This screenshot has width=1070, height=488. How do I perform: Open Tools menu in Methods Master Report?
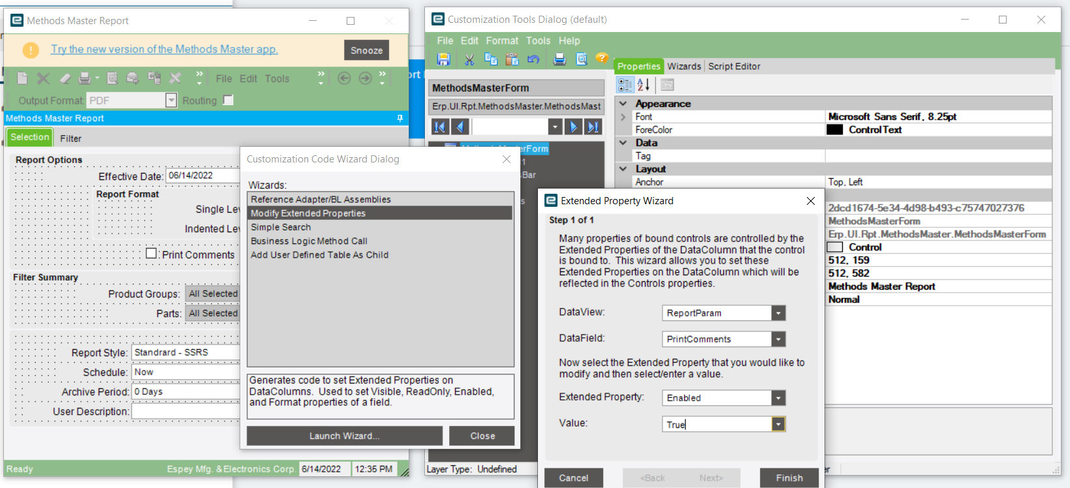point(277,78)
